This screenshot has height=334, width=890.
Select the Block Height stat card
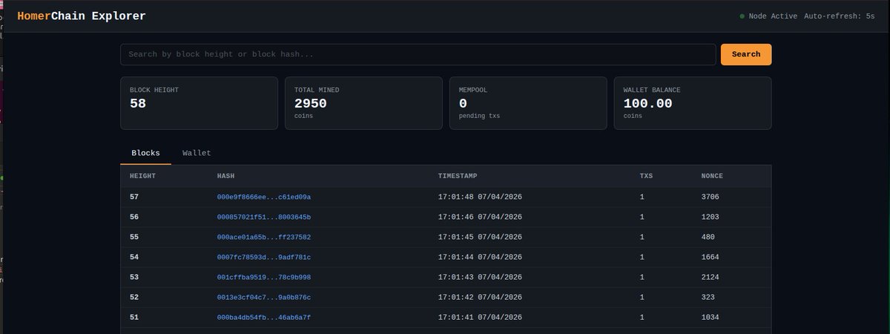tap(199, 103)
